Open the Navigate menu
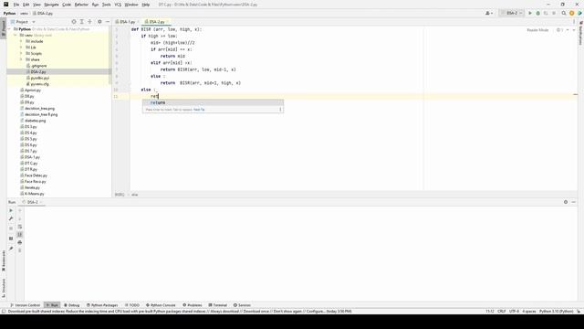Image resolution: width=584 pixels, height=329 pixels. coord(51,5)
